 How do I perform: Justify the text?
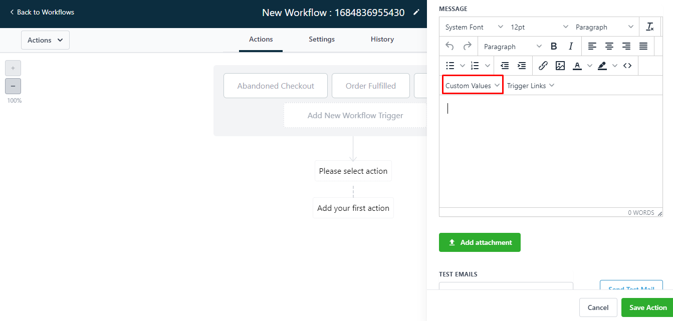click(x=643, y=46)
